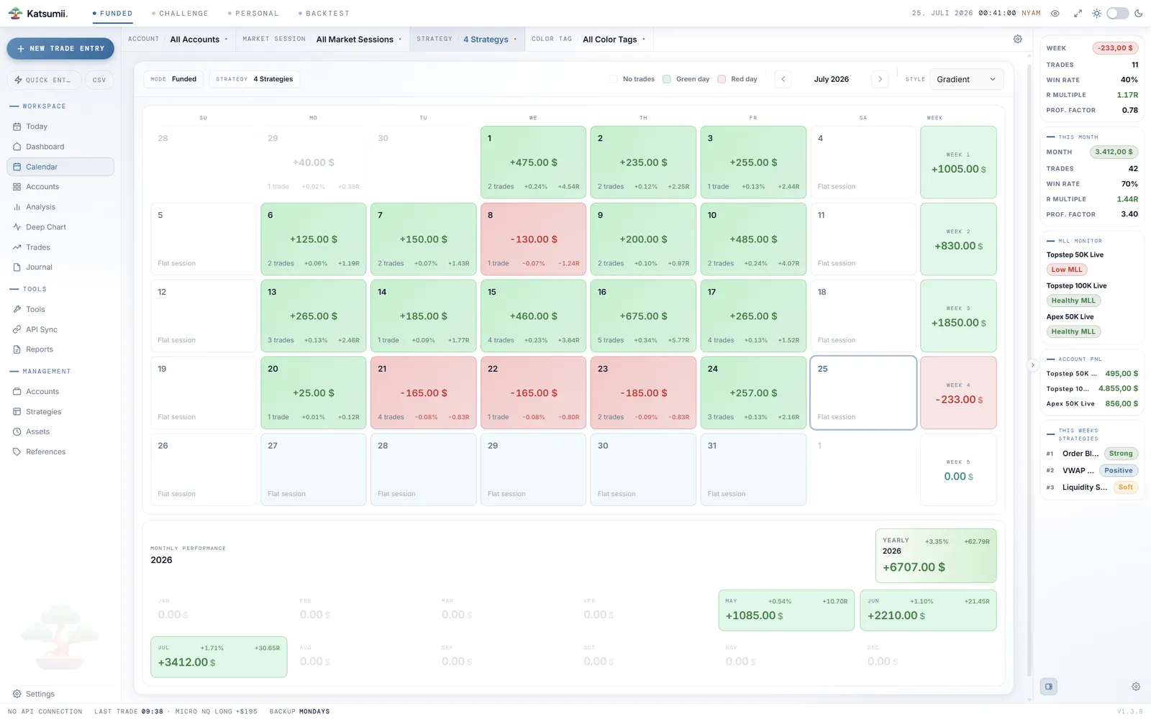The image size is (1151, 719).
Task: Open Reports sheet icon
Action: pos(17,349)
